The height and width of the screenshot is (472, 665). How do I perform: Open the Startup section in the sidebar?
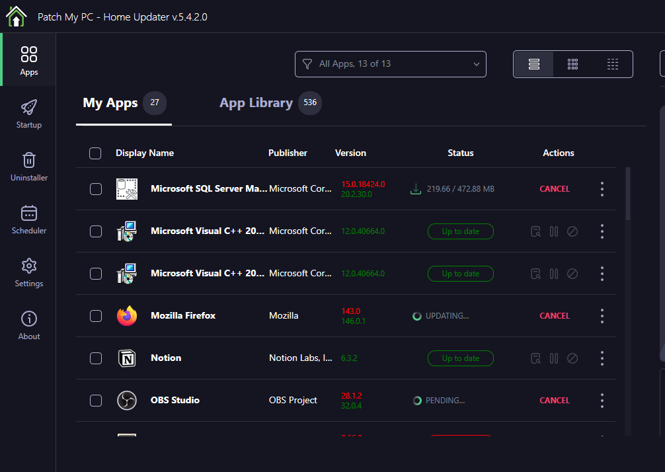pyautogui.click(x=28, y=112)
